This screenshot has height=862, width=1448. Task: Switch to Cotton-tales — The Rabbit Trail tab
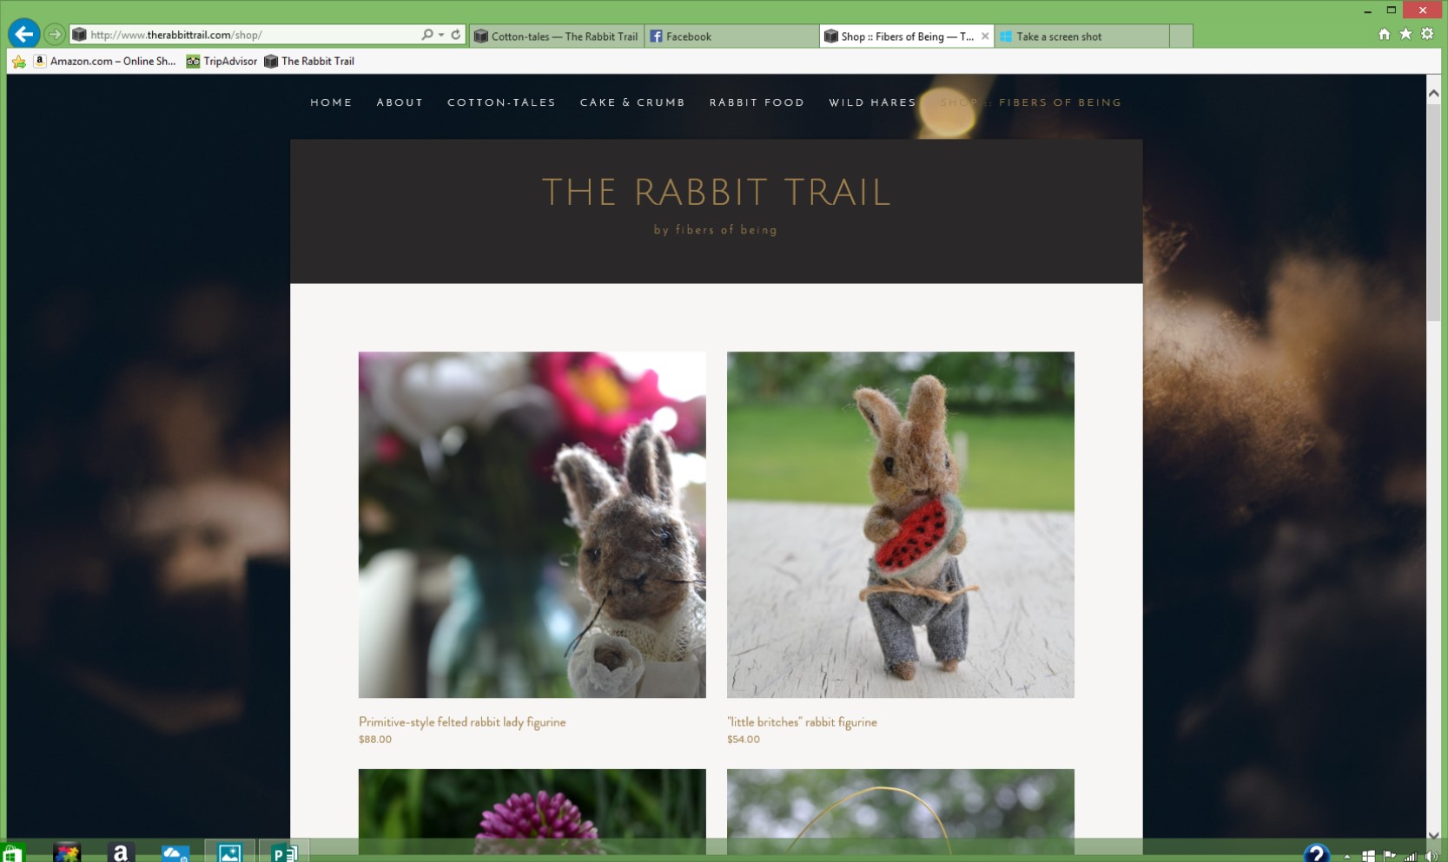click(557, 36)
